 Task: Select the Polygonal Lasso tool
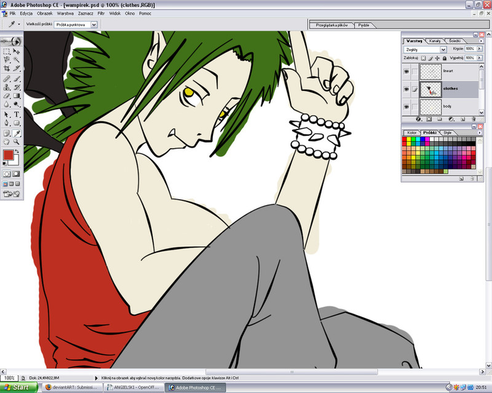(x=7, y=60)
